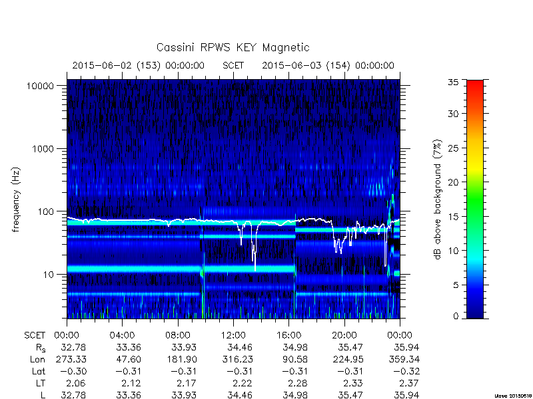Click 34.46 in the Rs row
Screen dimensions: 533x399
[240, 347]
